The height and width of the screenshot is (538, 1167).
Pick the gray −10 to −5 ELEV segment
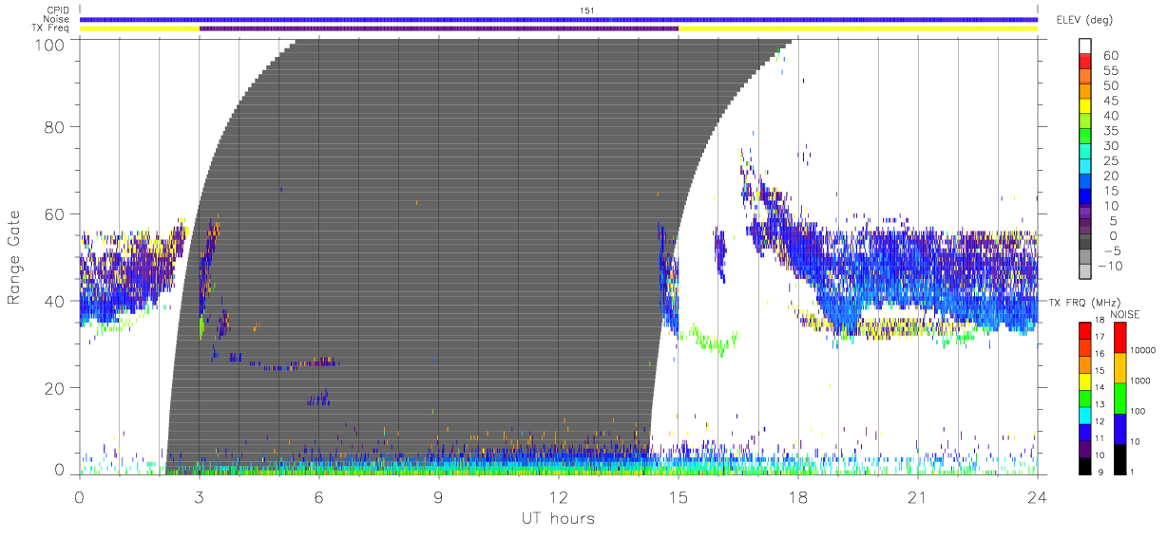pos(1086,257)
